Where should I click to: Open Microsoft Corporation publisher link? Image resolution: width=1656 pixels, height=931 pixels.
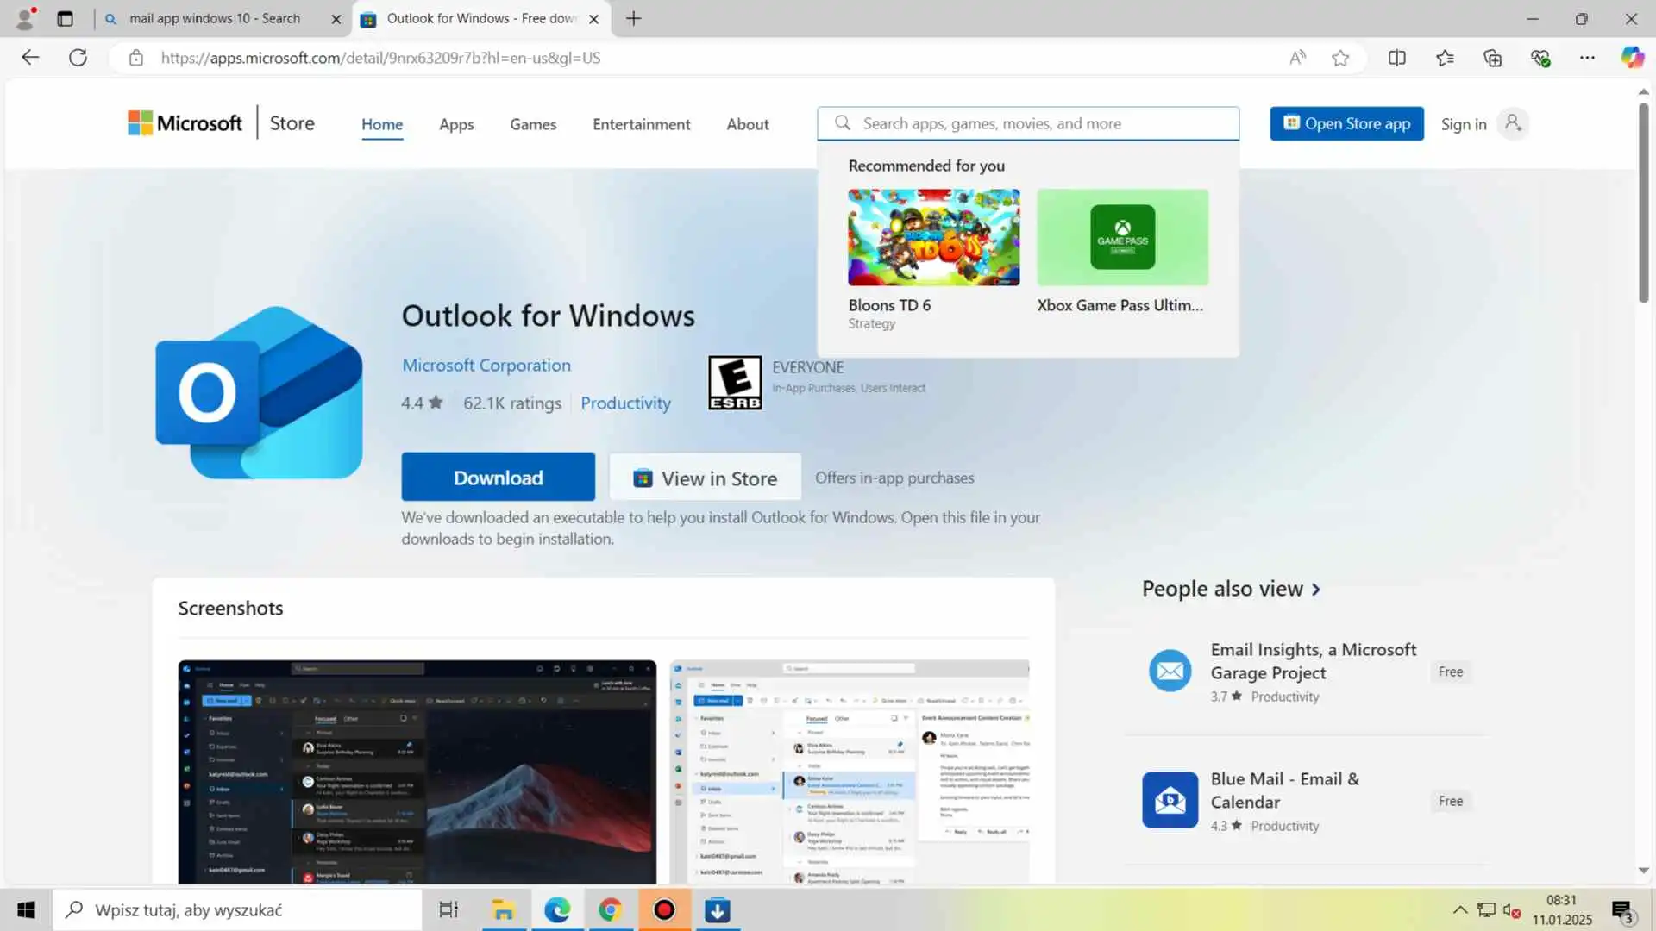[486, 366]
